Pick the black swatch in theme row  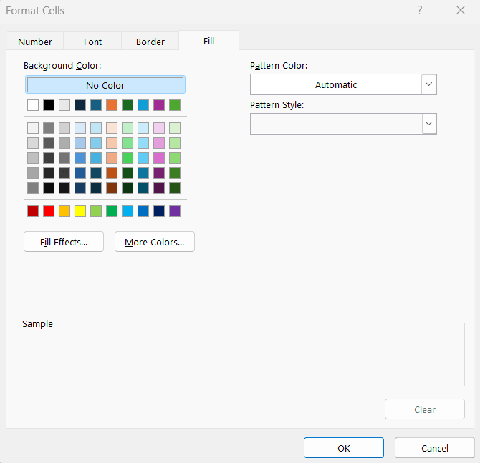point(49,105)
